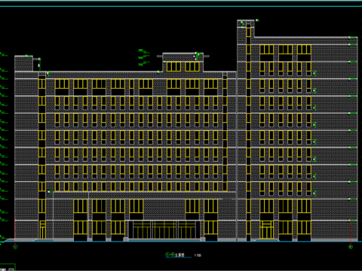Select the yellow entrance door in the right tower
The image size is (362, 271).
pyautogui.click(x=267, y=230)
